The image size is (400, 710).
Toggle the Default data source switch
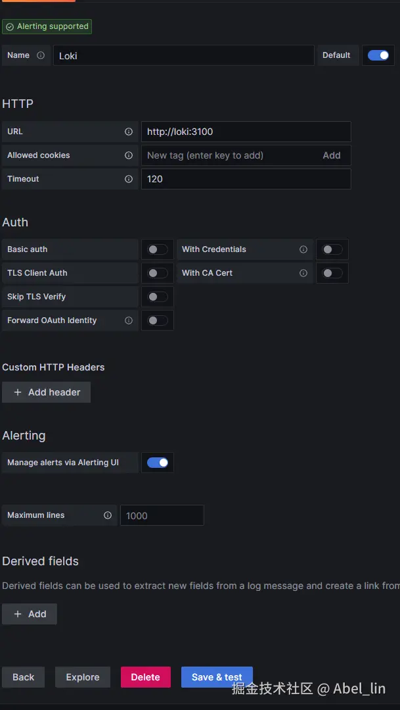(x=378, y=55)
